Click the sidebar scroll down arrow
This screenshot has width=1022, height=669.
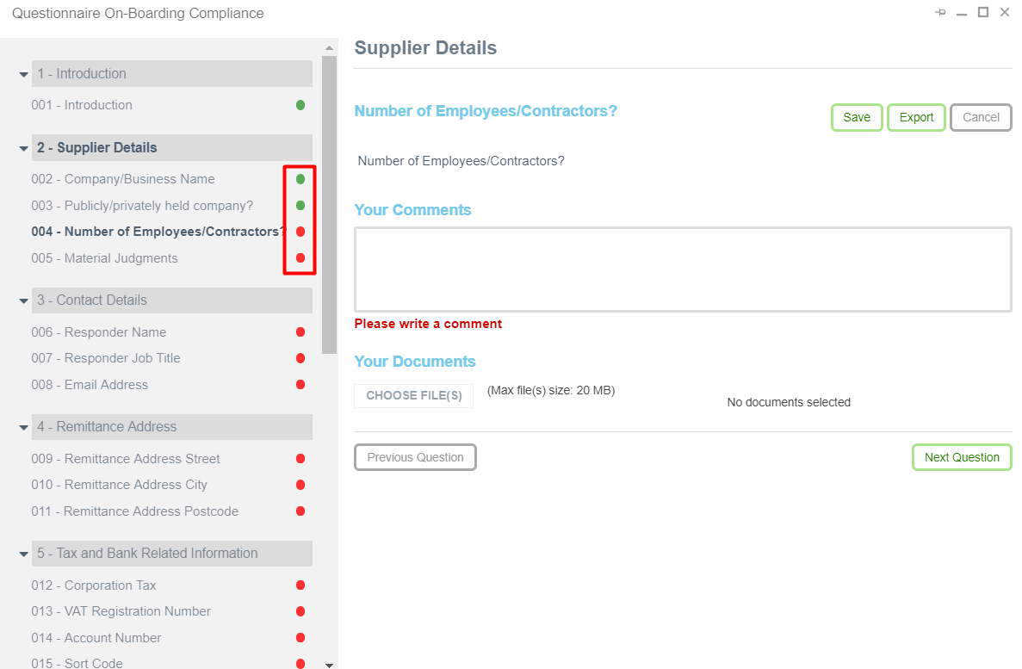(329, 664)
